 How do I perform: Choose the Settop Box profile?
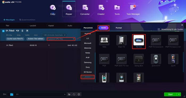pos(139,59)
